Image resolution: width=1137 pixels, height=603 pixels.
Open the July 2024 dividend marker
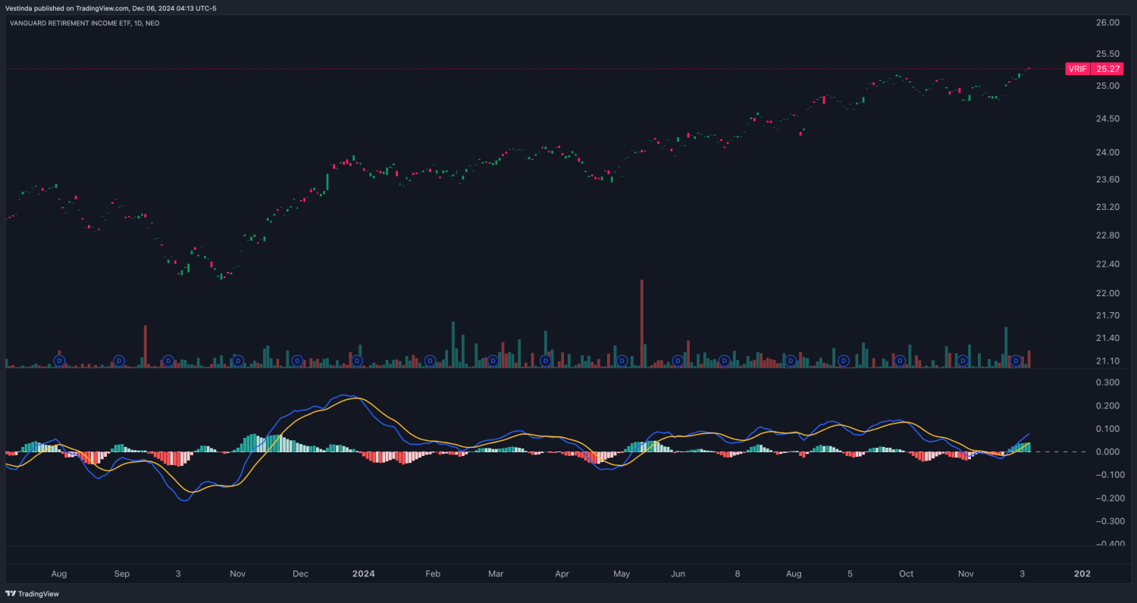725,361
